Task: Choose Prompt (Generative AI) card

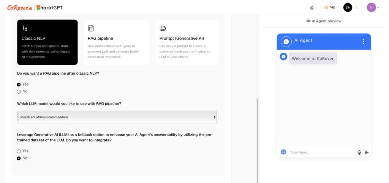Action: 187,42
